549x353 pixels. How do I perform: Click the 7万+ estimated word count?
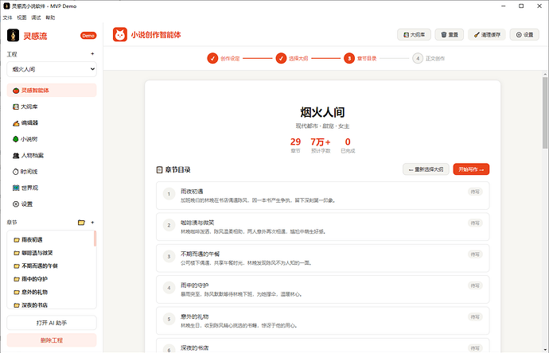pos(321,142)
